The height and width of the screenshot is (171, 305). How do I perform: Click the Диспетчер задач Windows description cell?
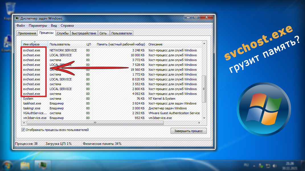[x=167, y=108]
